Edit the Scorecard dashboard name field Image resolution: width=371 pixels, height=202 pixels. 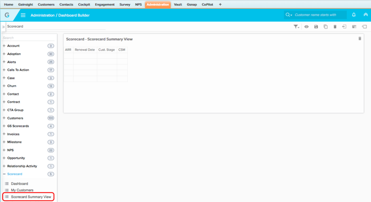[x=56, y=26]
